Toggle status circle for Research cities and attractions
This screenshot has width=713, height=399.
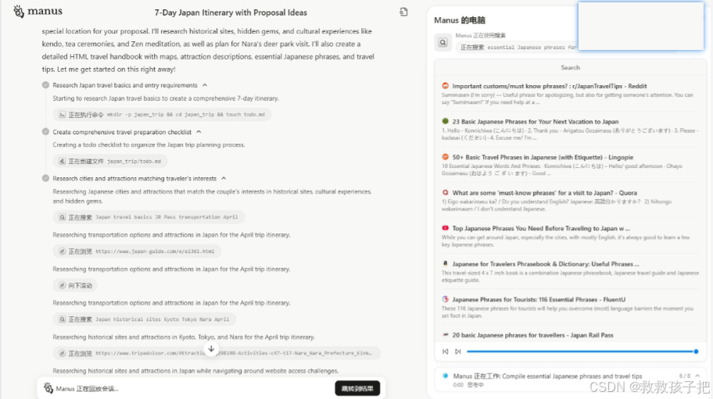click(45, 178)
